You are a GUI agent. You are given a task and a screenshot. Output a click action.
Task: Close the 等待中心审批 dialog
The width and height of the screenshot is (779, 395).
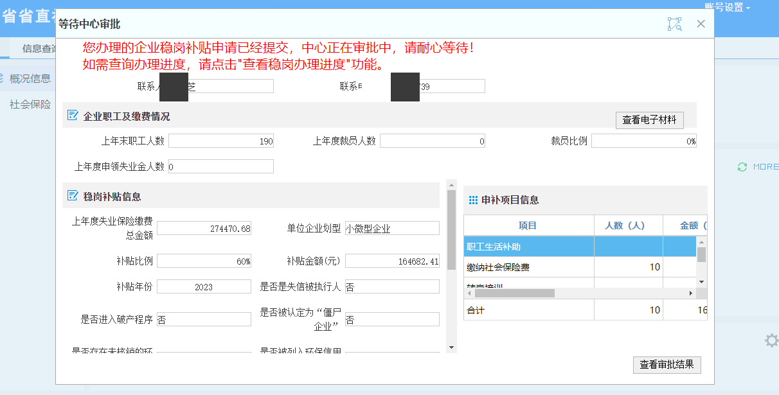pos(701,24)
